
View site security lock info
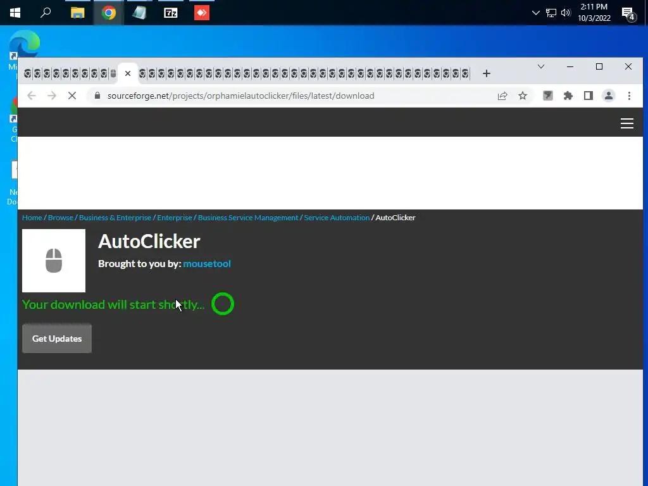97,96
